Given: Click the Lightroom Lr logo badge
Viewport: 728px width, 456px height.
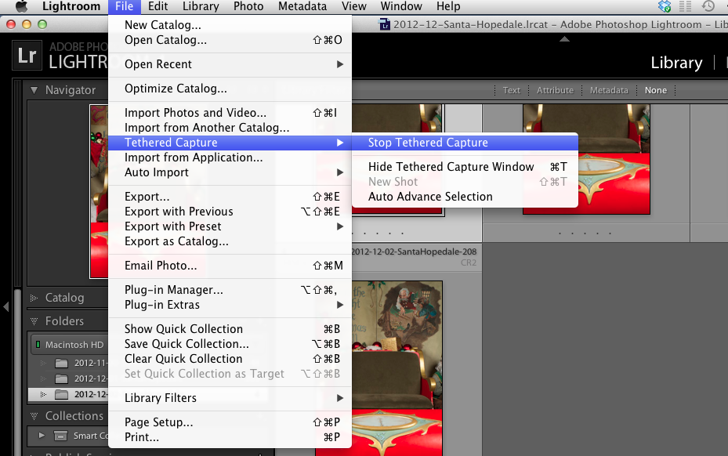Looking at the screenshot, I should click(x=27, y=56).
